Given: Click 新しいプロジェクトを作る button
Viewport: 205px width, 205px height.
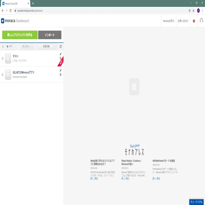Looking at the screenshot, I should tap(20, 35).
